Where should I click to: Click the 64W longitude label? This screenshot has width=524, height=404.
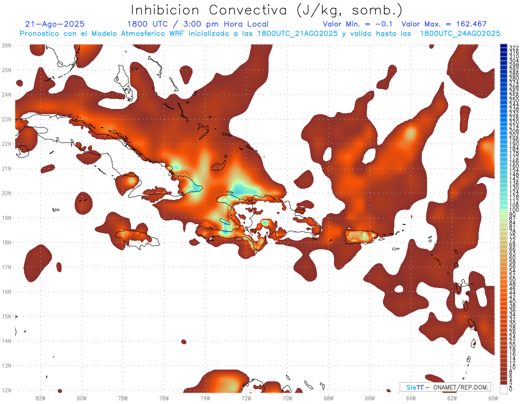[411, 398]
